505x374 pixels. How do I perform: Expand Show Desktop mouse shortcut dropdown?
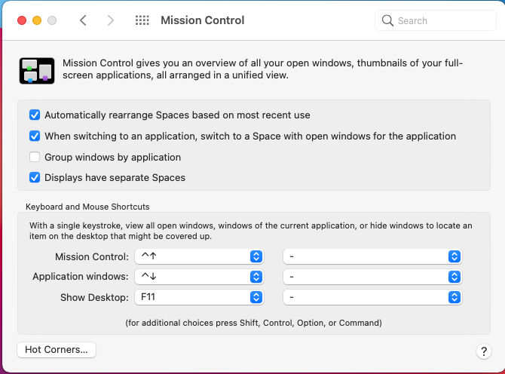pyautogui.click(x=372, y=297)
